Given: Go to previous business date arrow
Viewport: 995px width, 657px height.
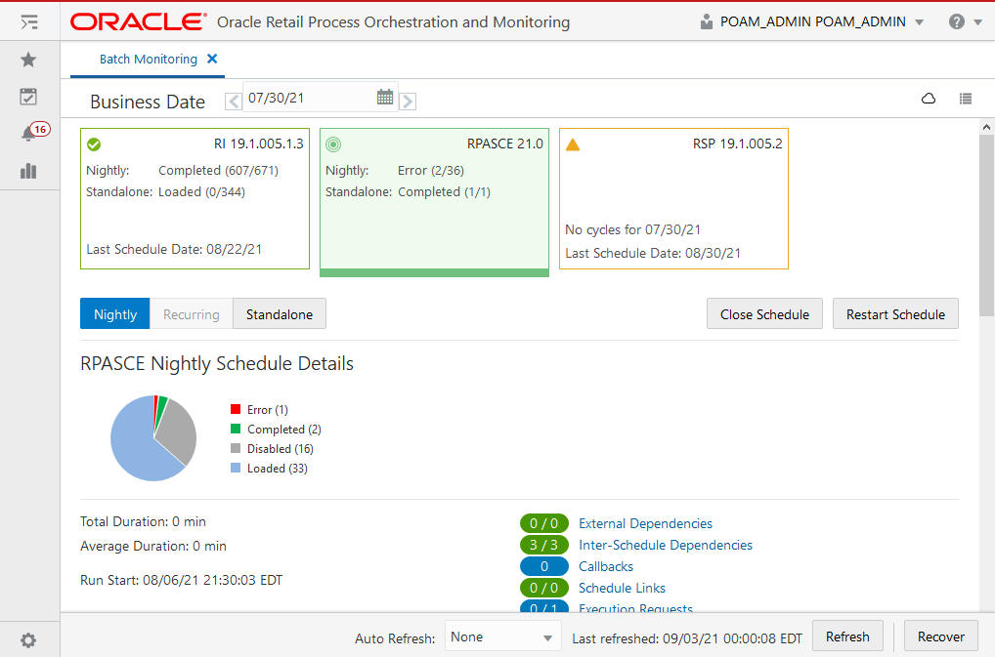Looking at the screenshot, I should (x=234, y=102).
